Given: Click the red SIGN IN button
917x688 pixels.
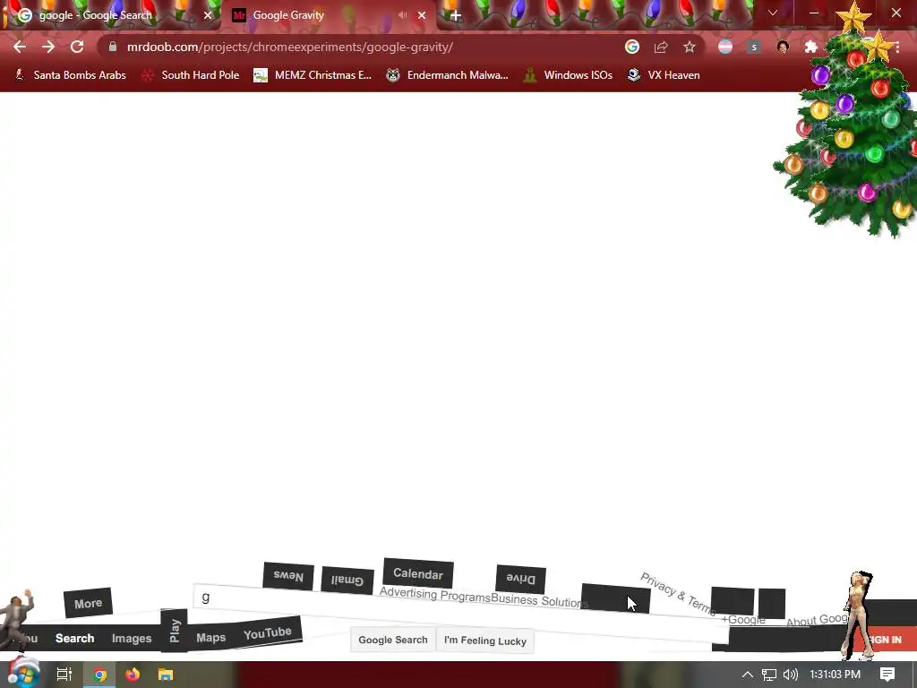Looking at the screenshot, I should click(885, 640).
